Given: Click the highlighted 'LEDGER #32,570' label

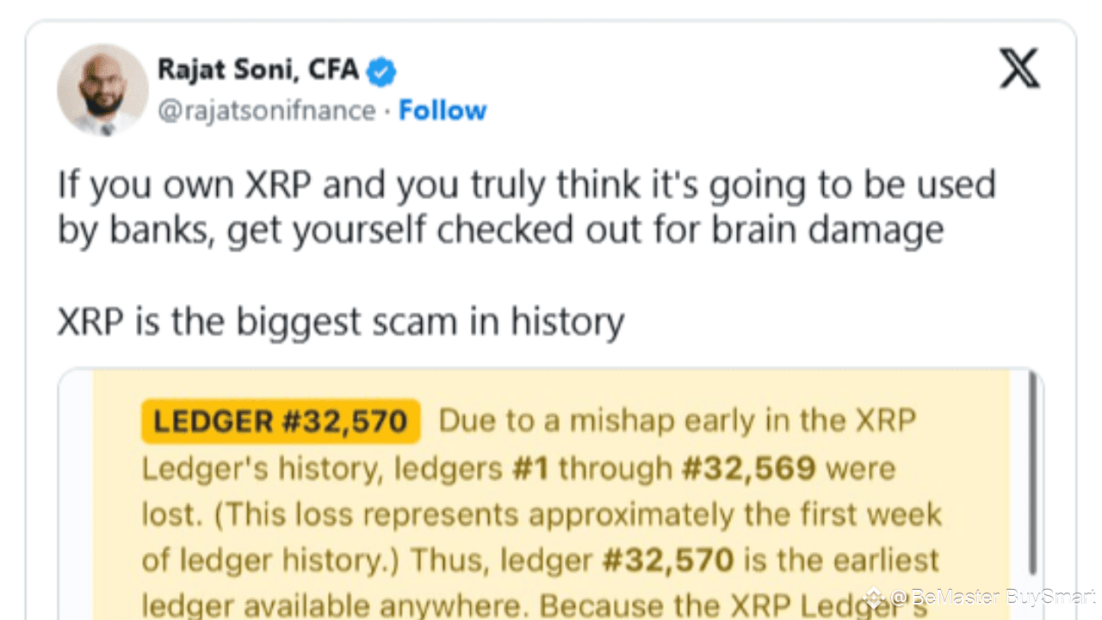Looking at the screenshot, I should (x=280, y=421).
